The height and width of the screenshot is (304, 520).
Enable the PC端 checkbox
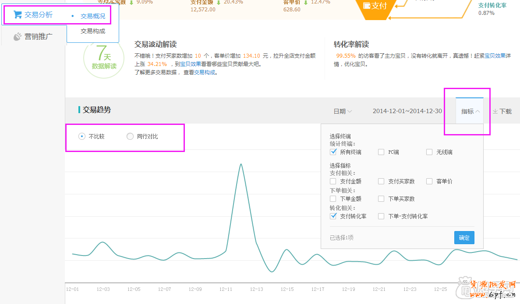(x=382, y=152)
